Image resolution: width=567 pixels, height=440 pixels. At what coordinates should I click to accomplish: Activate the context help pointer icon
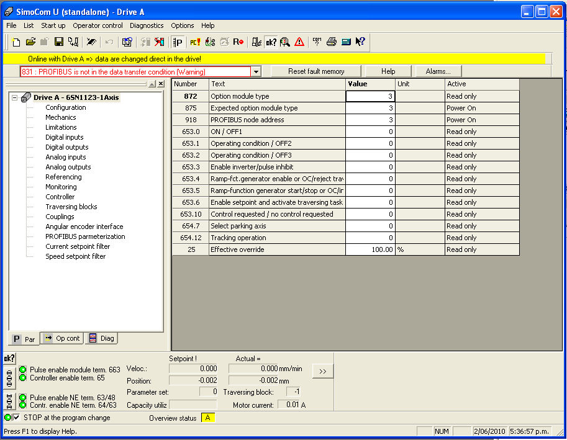pos(360,42)
